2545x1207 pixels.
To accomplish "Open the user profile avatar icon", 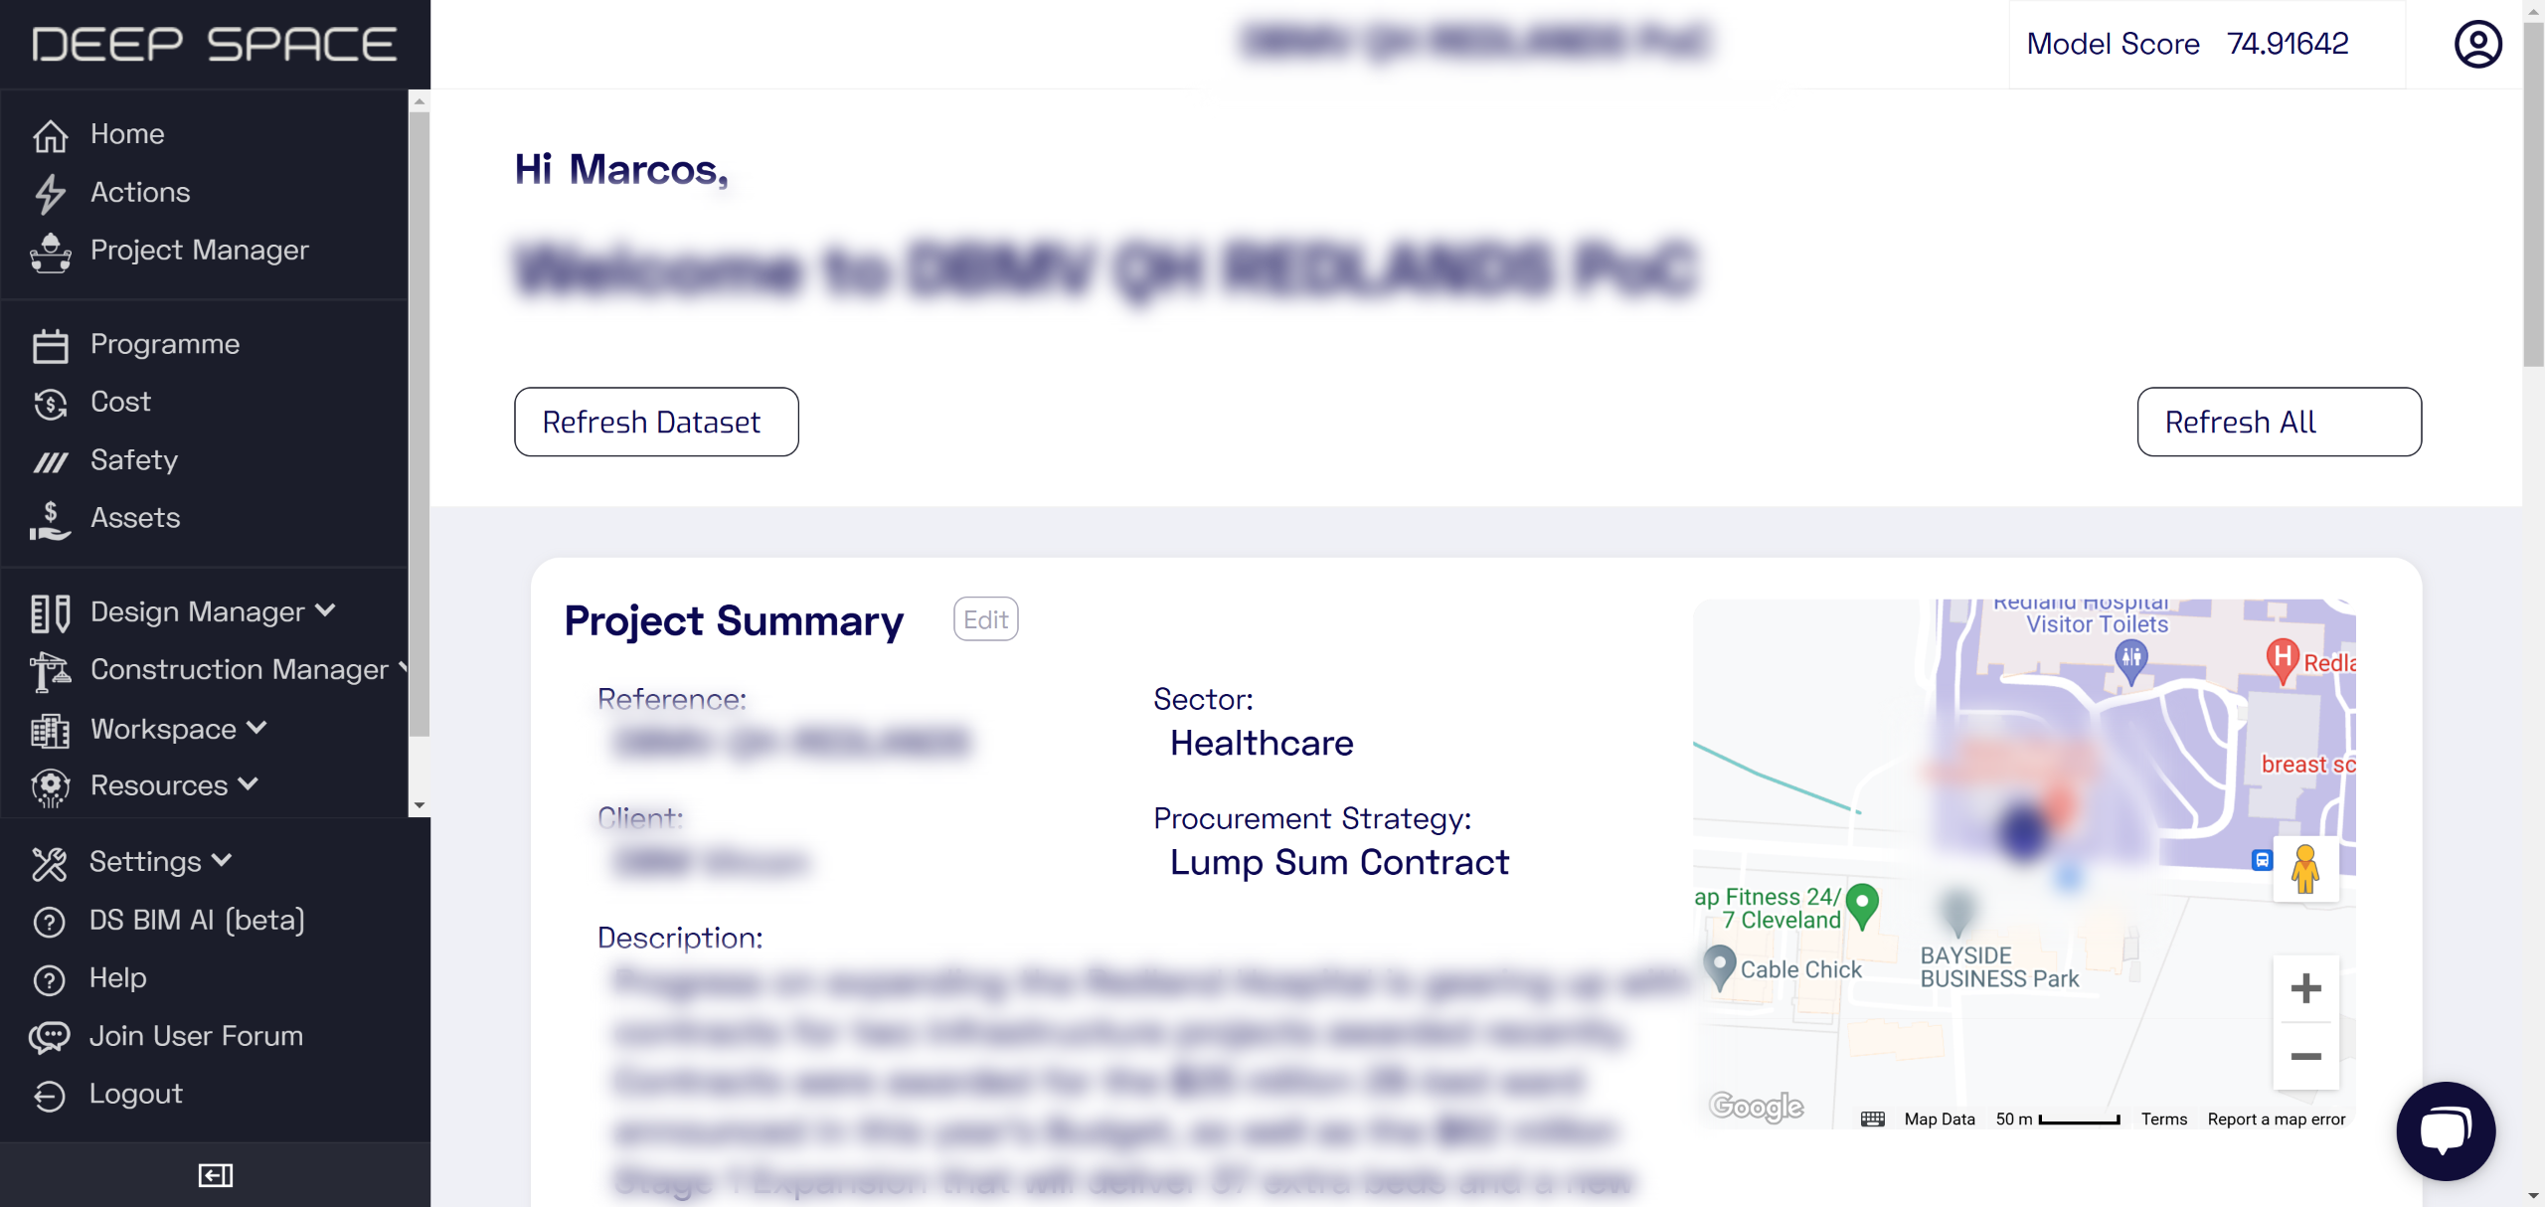I will [2477, 45].
